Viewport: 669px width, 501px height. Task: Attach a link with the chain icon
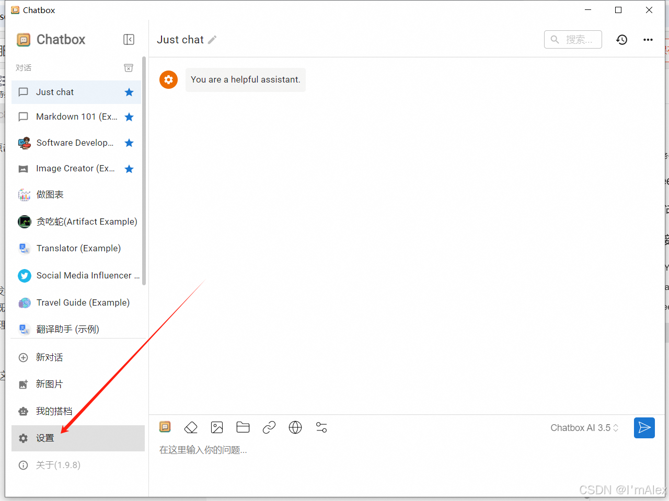(269, 427)
